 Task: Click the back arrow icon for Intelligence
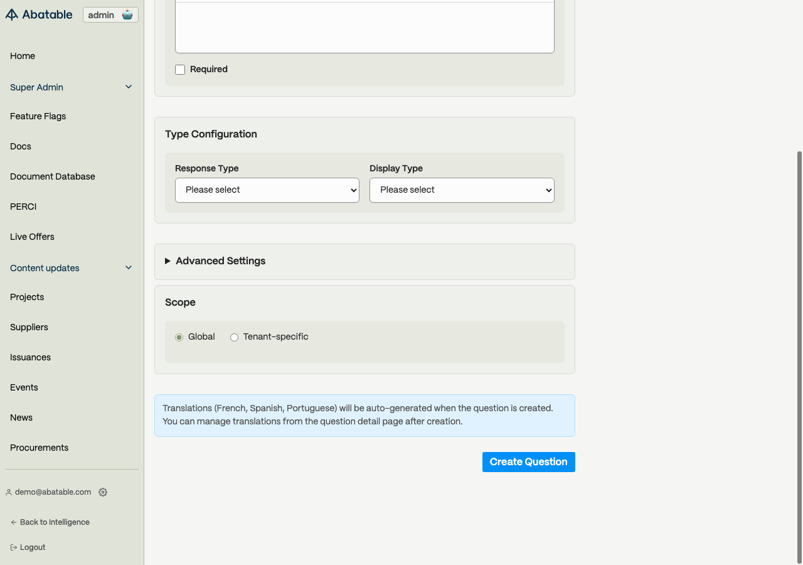pos(14,522)
